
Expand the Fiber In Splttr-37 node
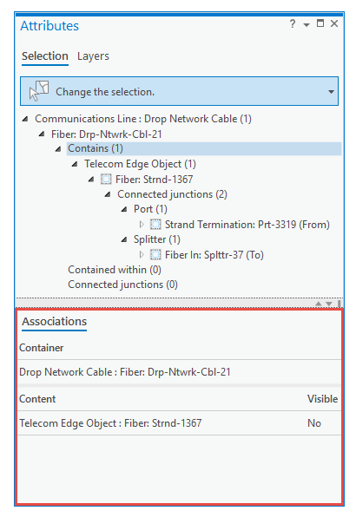click(142, 255)
